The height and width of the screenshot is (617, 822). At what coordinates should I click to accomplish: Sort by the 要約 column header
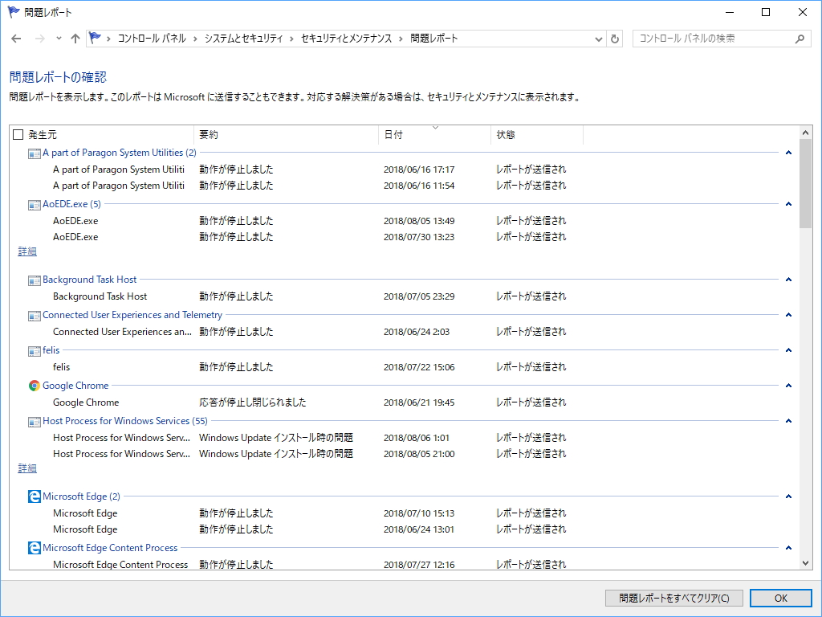click(x=286, y=135)
